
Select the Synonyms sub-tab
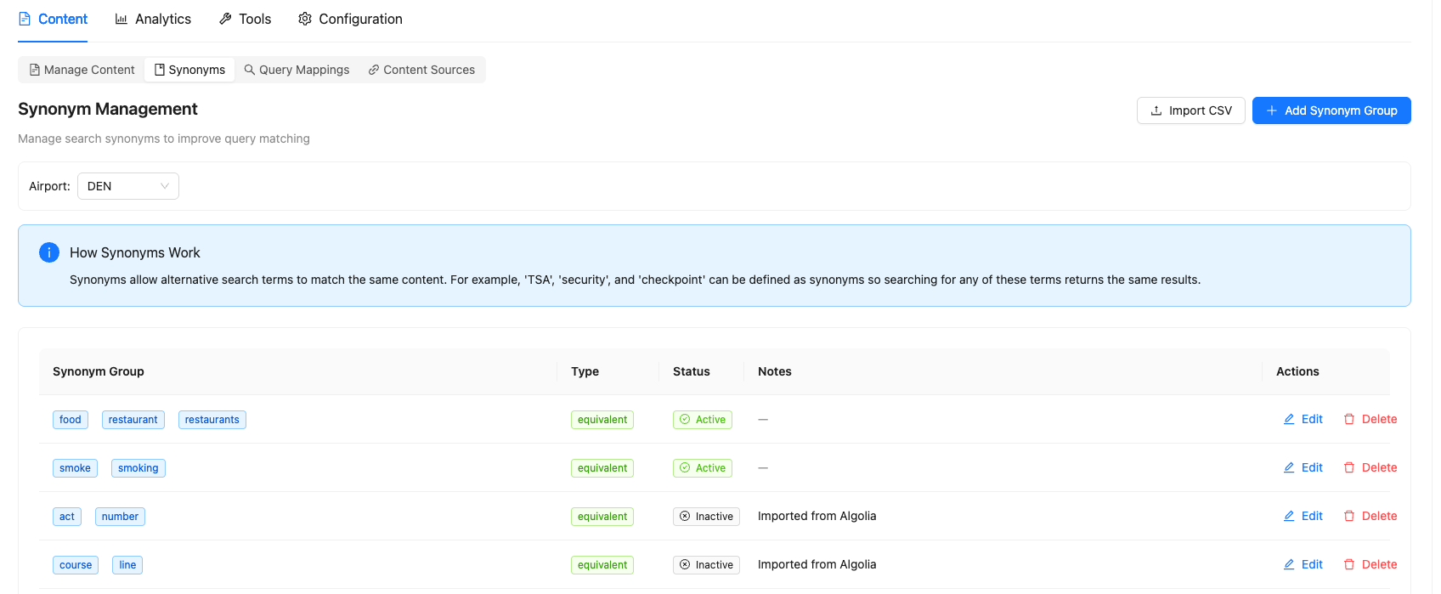tap(189, 70)
